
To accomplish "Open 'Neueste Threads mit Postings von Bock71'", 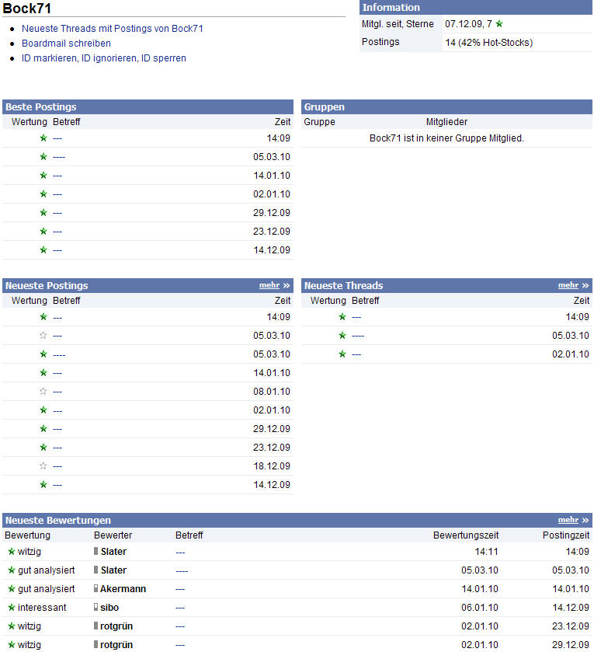I will click(x=113, y=29).
